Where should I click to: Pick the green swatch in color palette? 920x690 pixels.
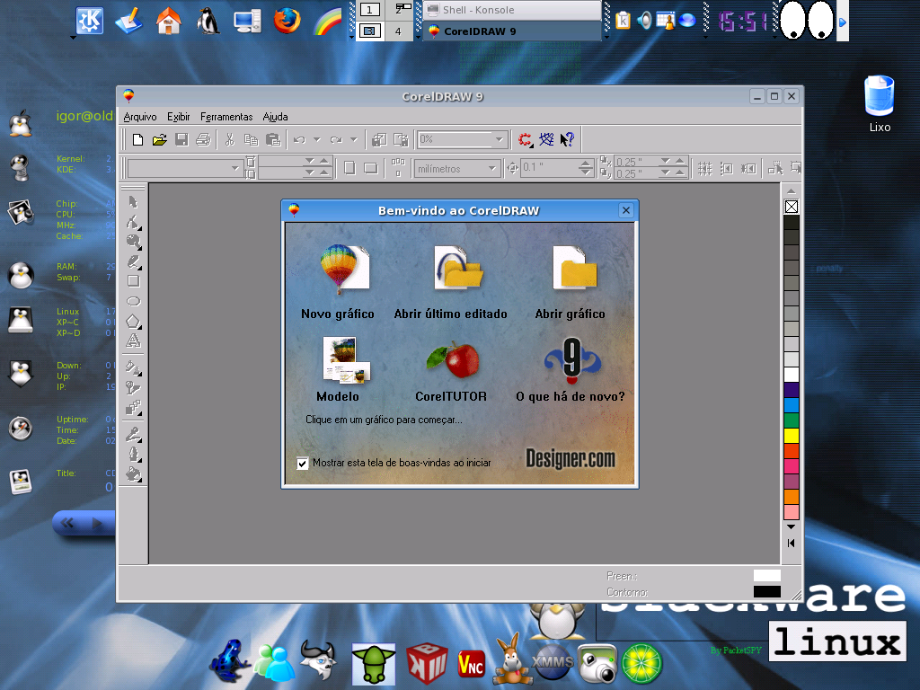[791, 420]
